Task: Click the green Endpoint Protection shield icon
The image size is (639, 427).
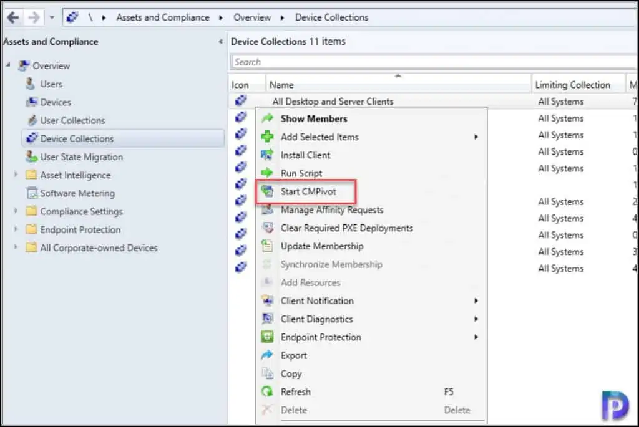Action: tap(267, 337)
